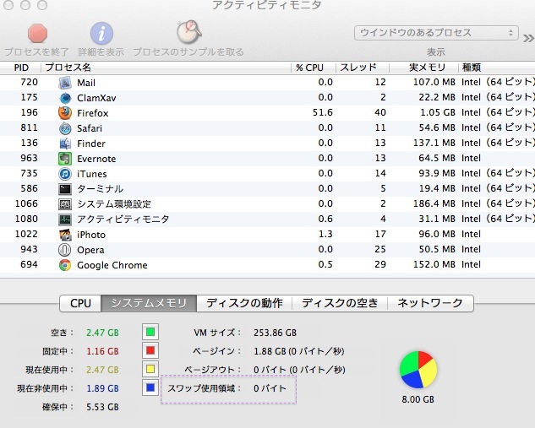Select the Safari compass icon row
The height and width of the screenshot is (428, 535).
pyautogui.click(x=66, y=128)
